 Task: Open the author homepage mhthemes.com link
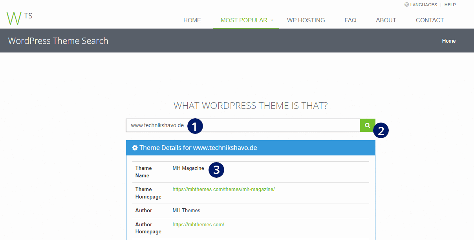[x=198, y=224]
